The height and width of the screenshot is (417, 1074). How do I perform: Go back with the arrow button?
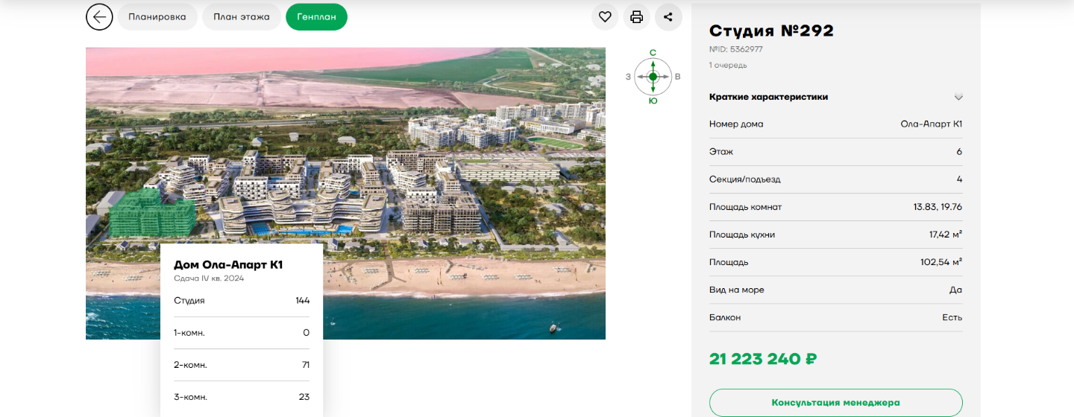coord(99,16)
